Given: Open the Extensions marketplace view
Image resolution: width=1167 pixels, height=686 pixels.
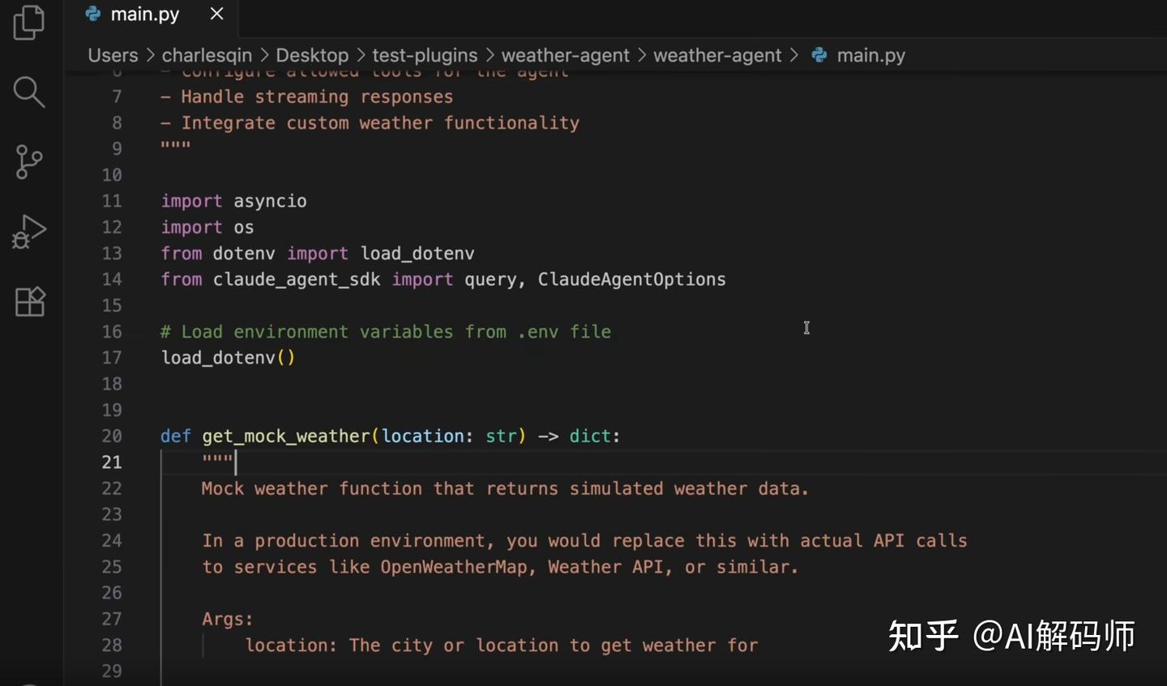Looking at the screenshot, I should 29,302.
